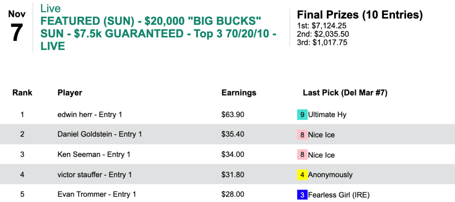
Task: Click the Final Prizes (10 Entries) heading
Action: (359, 15)
